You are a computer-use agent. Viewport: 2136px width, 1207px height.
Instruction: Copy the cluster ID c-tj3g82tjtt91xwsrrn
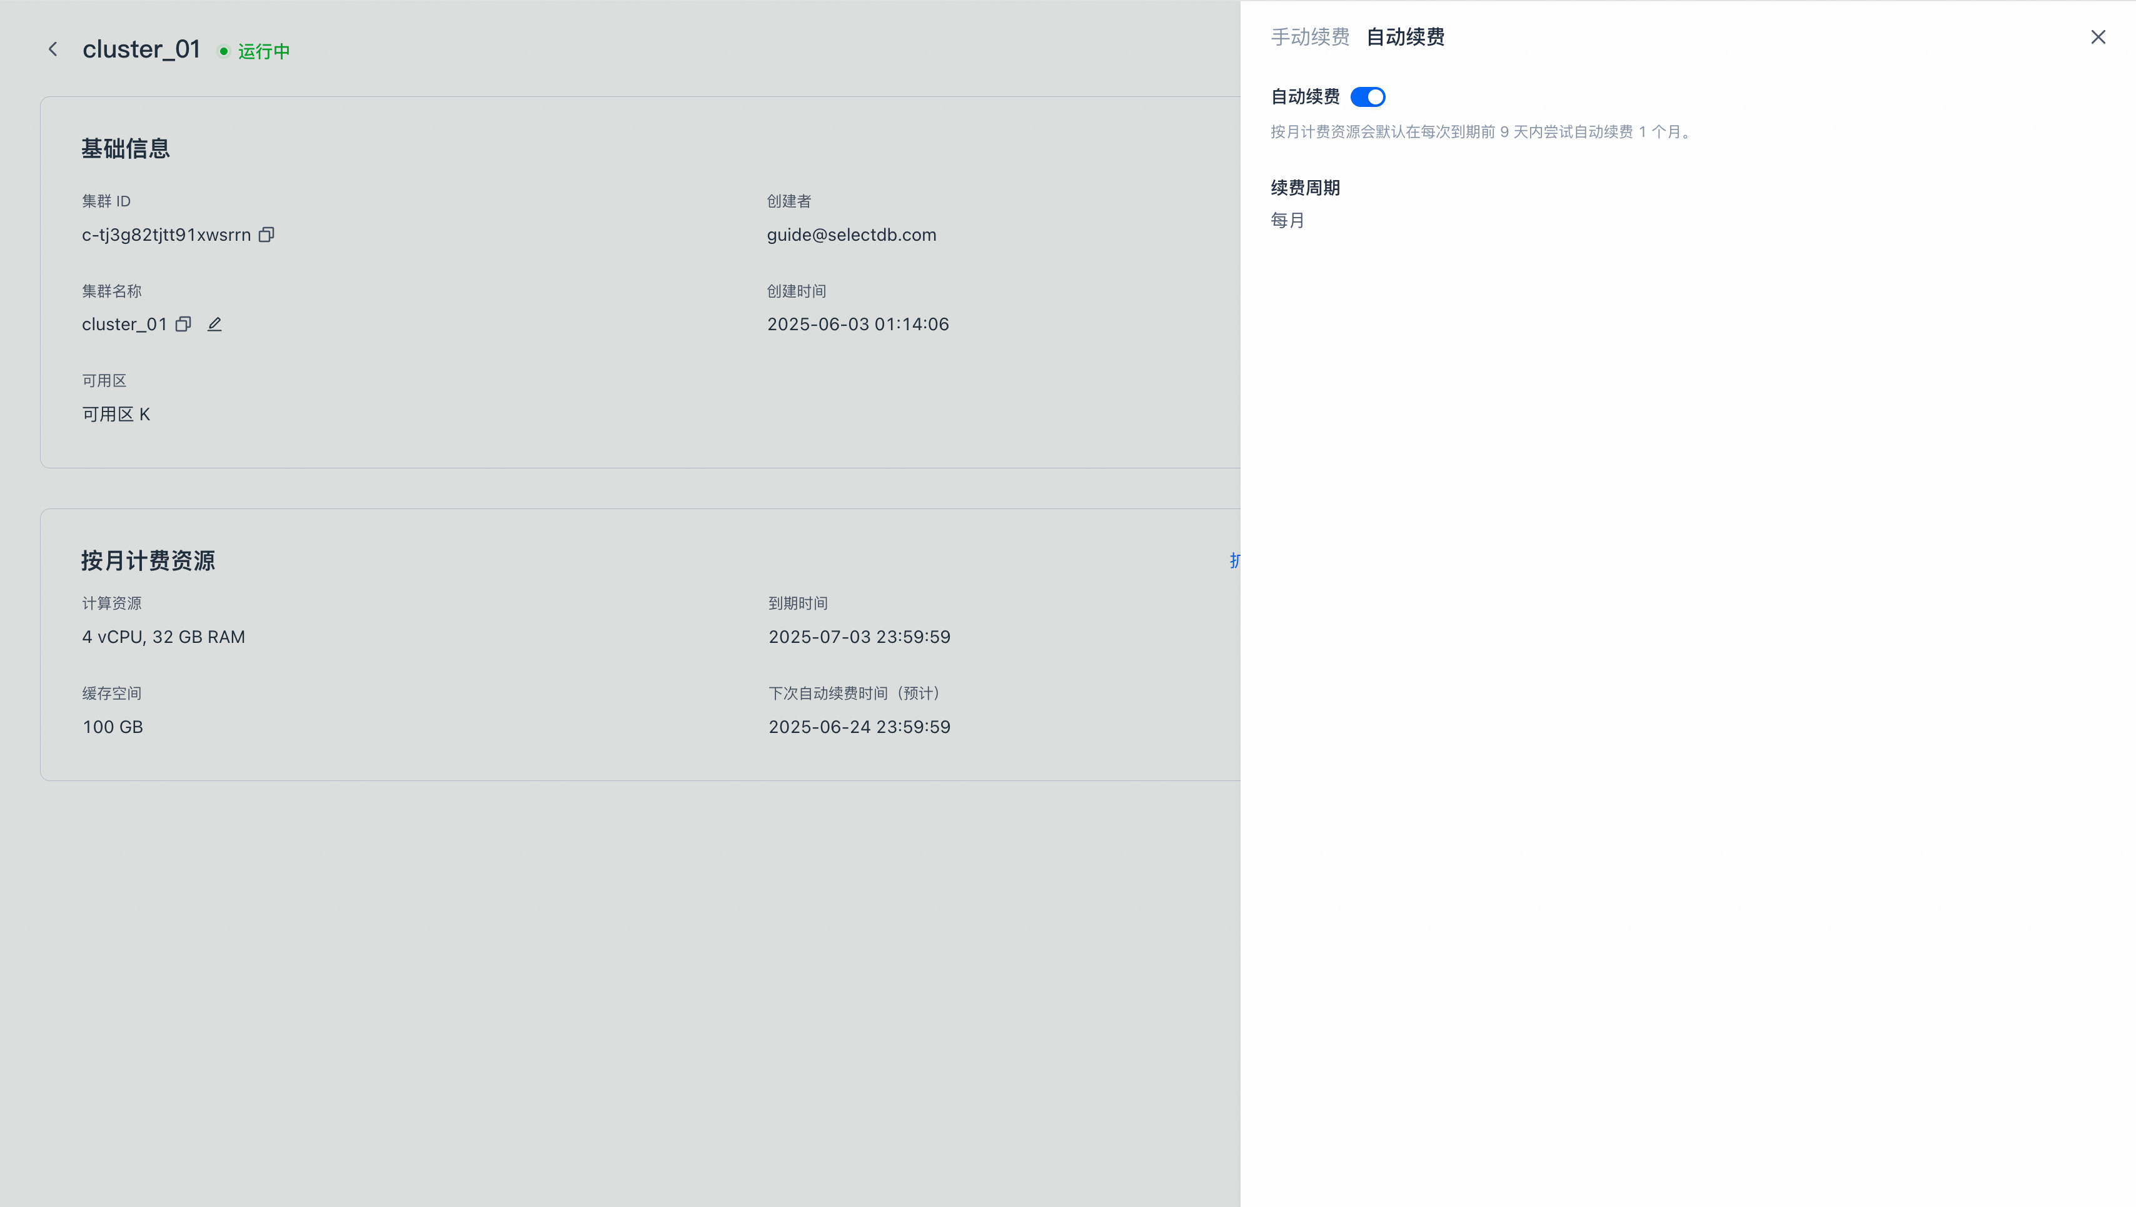tap(266, 235)
